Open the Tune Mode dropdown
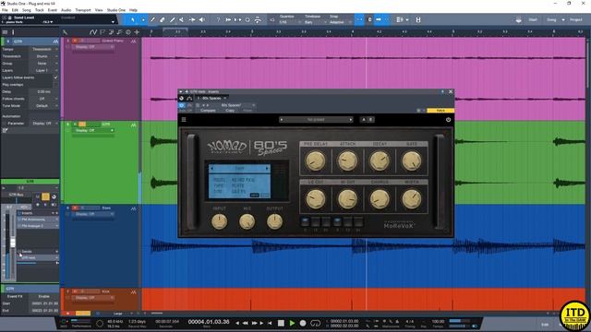The width and height of the screenshot is (591, 332). tap(43, 106)
